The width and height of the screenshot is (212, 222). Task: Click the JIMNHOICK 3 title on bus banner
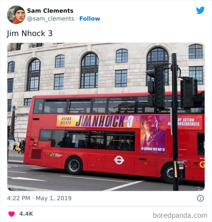105,121
